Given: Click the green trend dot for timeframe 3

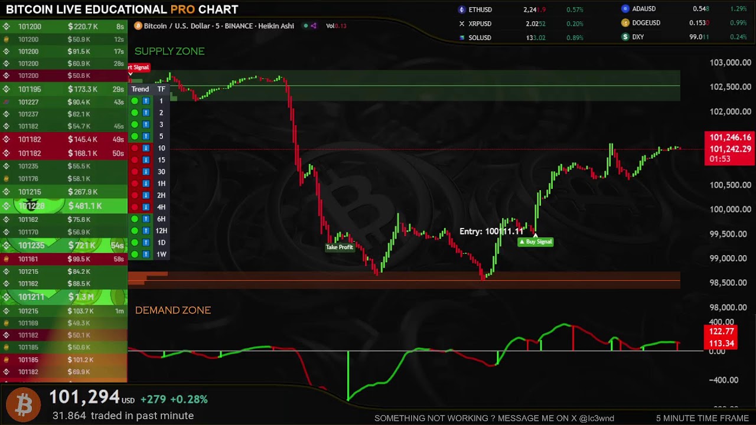Looking at the screenshot, I should tap(135, 125).
